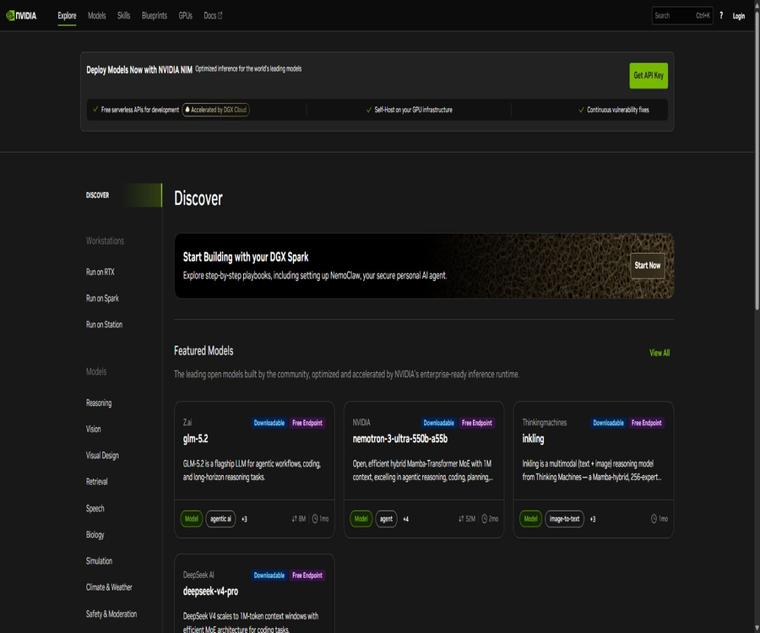This screenshot has height=633, width=760.
Task: Open the Climate & Weather category
Action: [109, 587]
